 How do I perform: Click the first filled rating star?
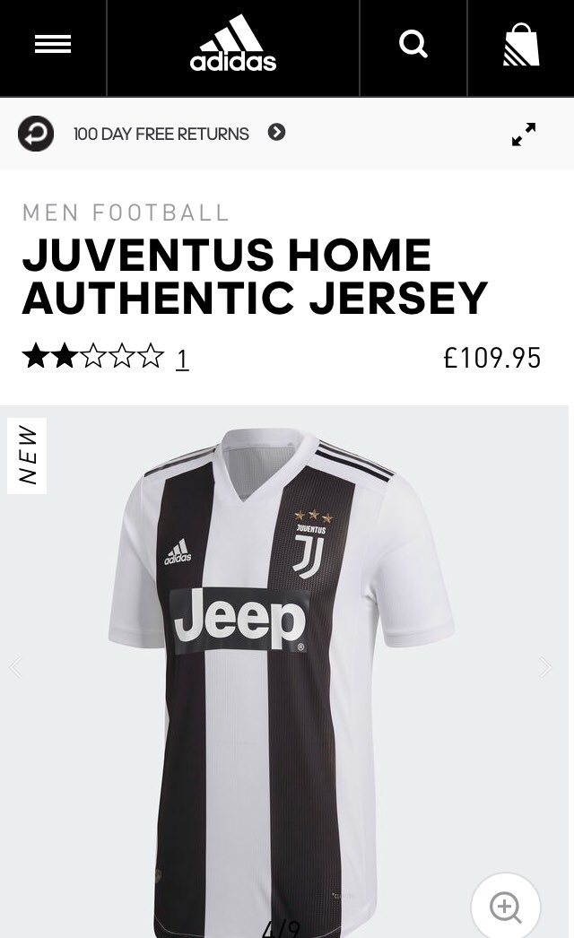point(35,356)
